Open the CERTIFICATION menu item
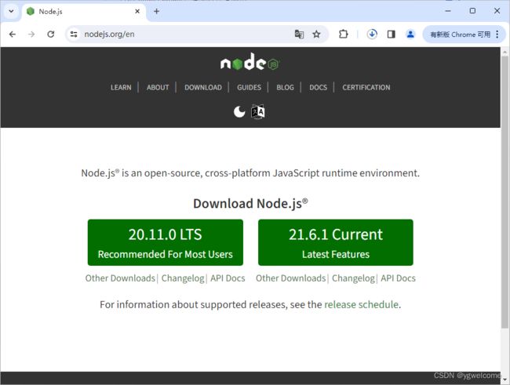The height and width of the screenshot is (385, 510). 366,88
